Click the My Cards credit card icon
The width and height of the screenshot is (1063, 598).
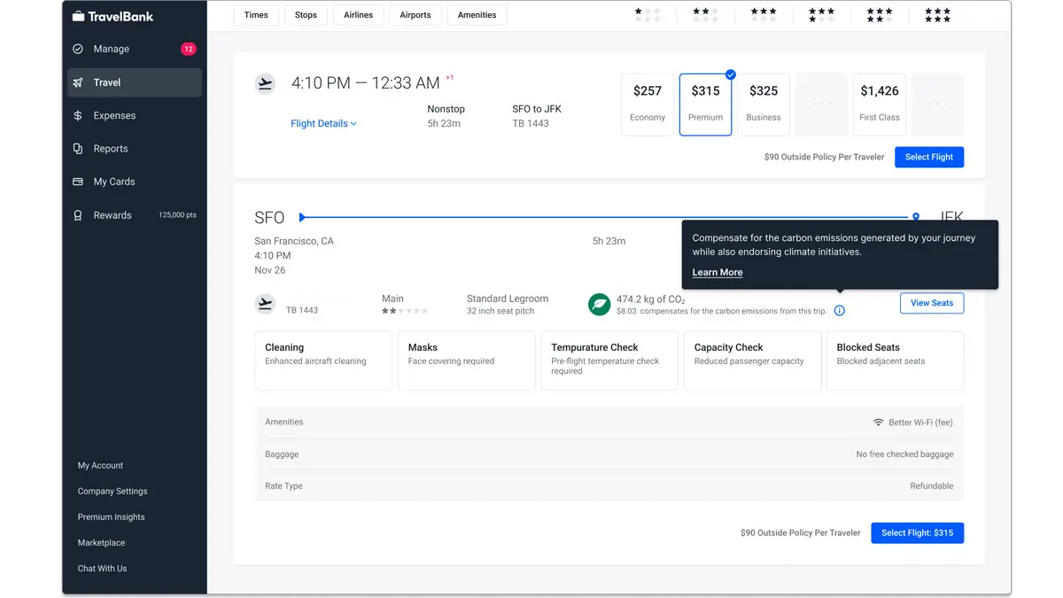click(78, 182)
